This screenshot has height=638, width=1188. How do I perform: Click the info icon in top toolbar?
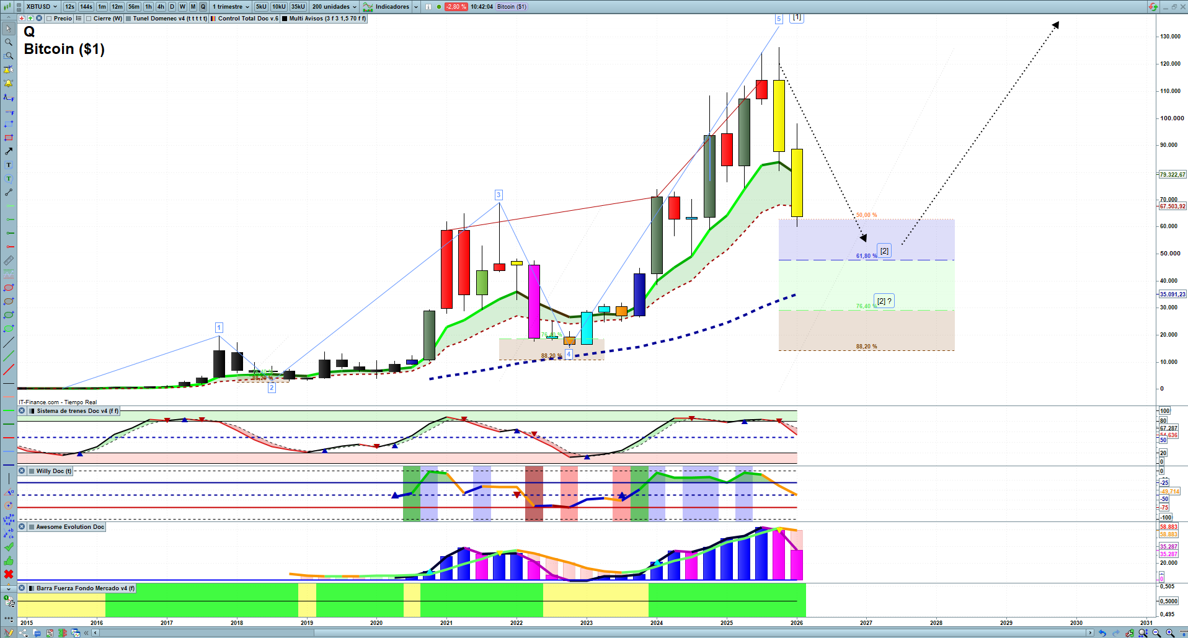(428, 7)
